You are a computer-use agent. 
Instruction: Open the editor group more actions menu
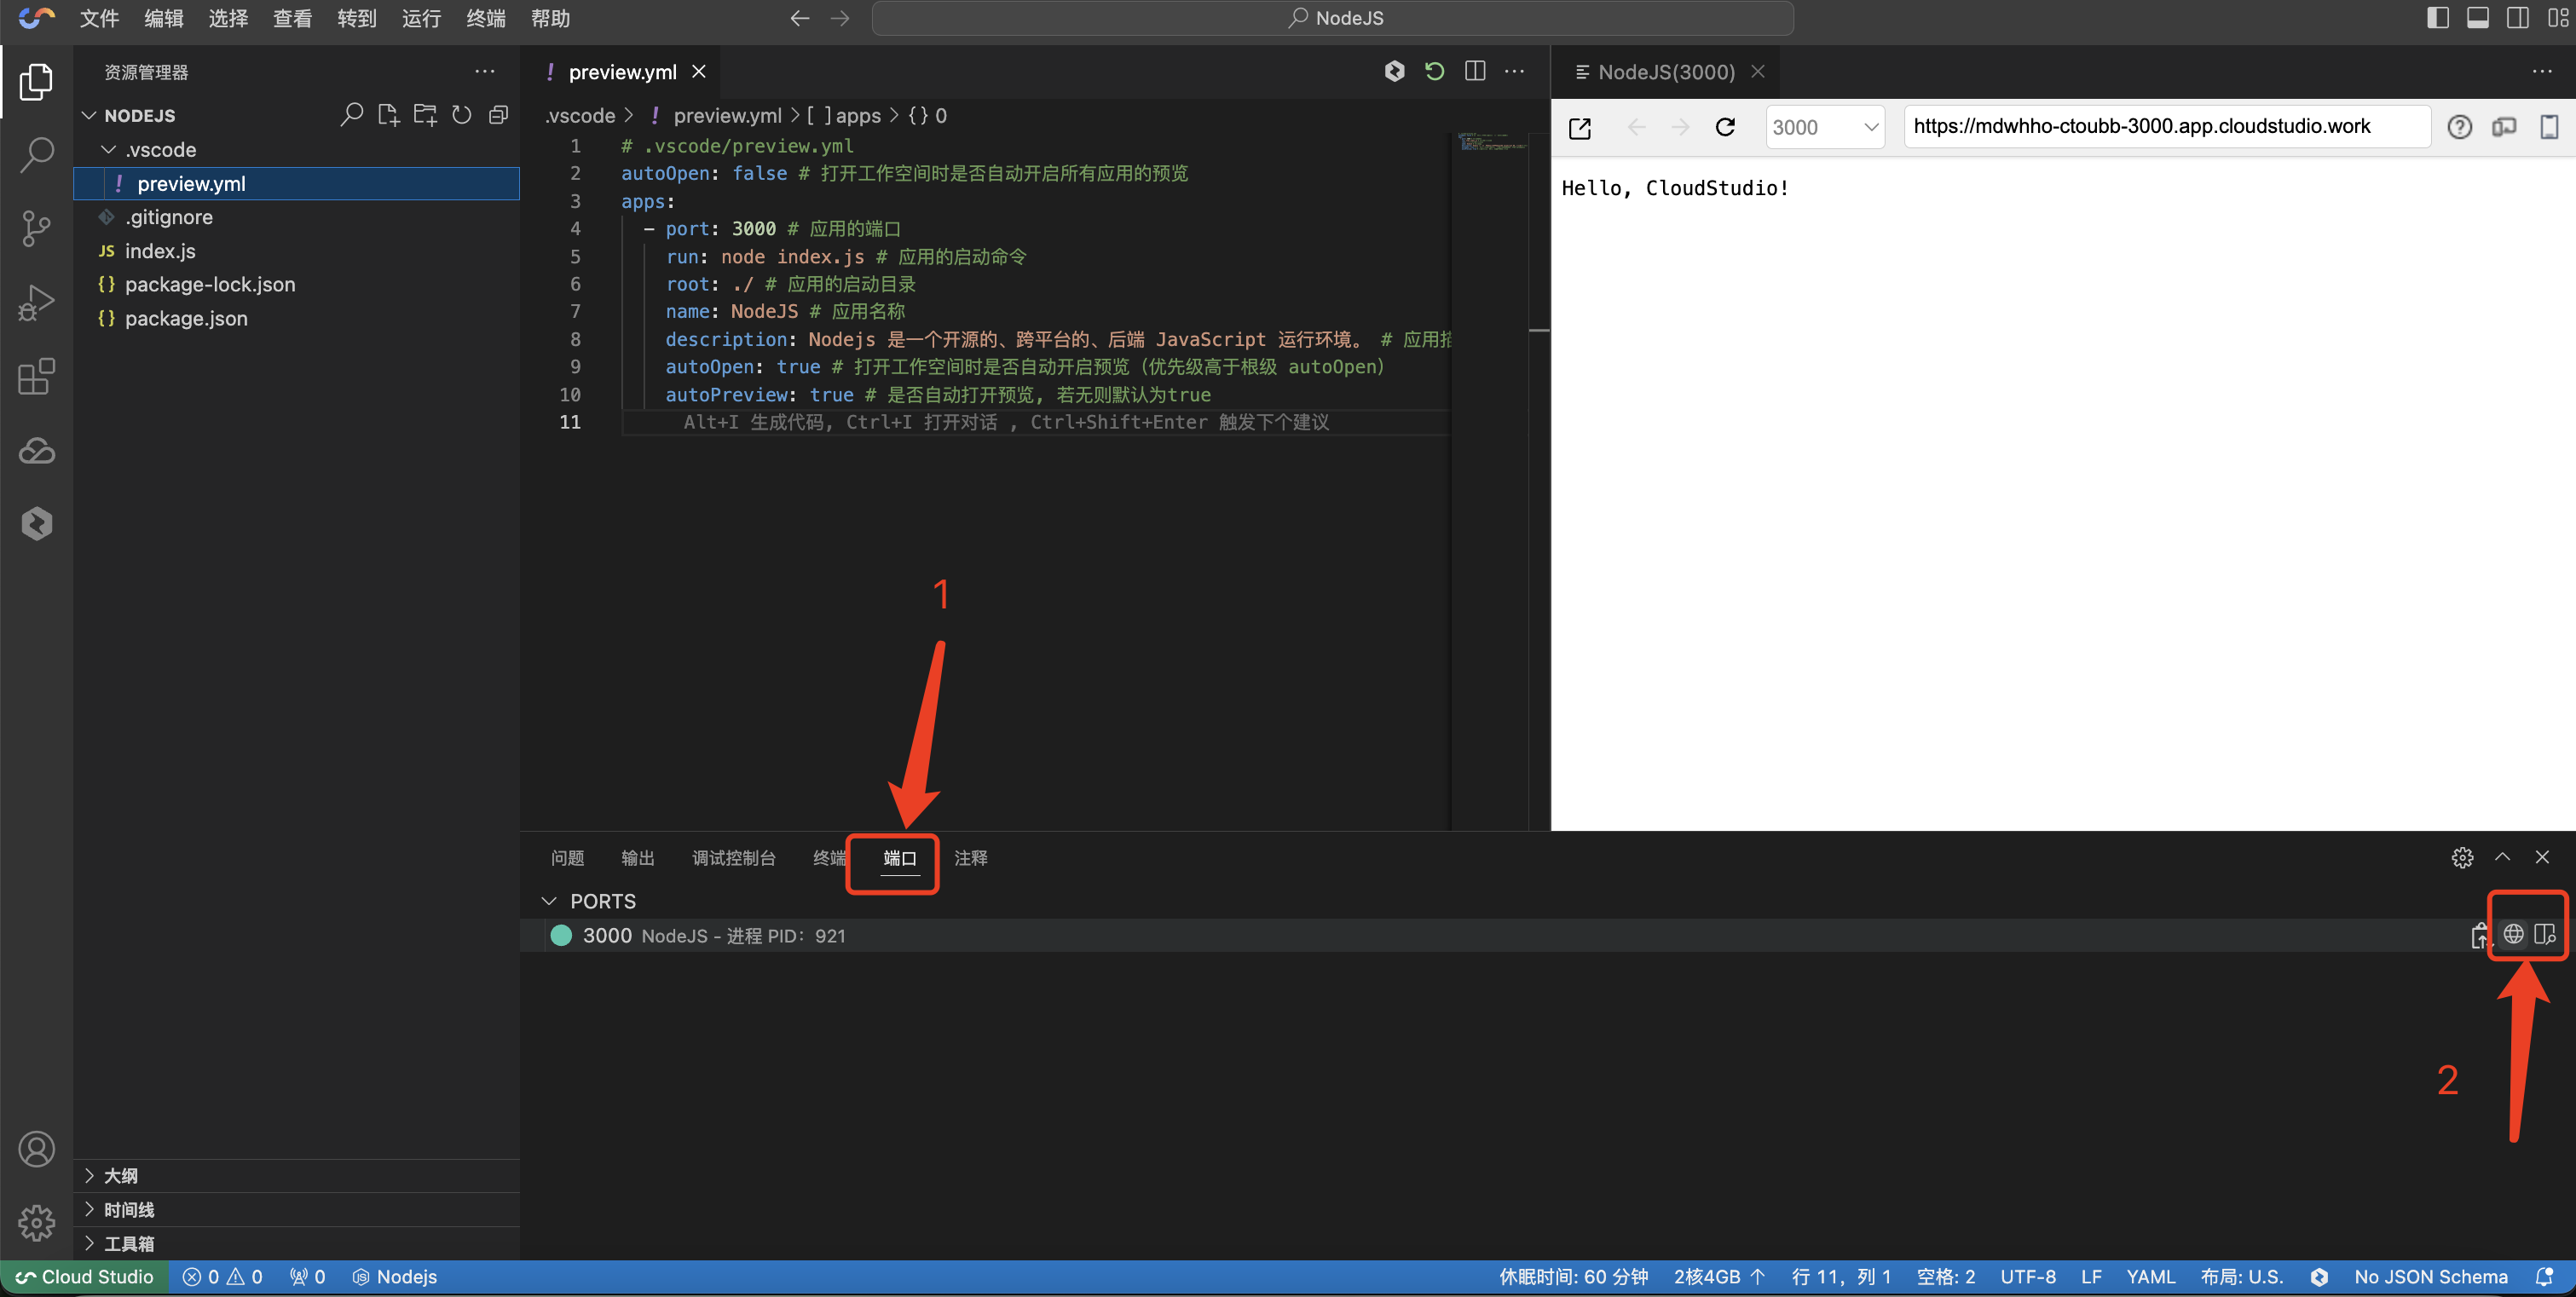pos(1514,71)
